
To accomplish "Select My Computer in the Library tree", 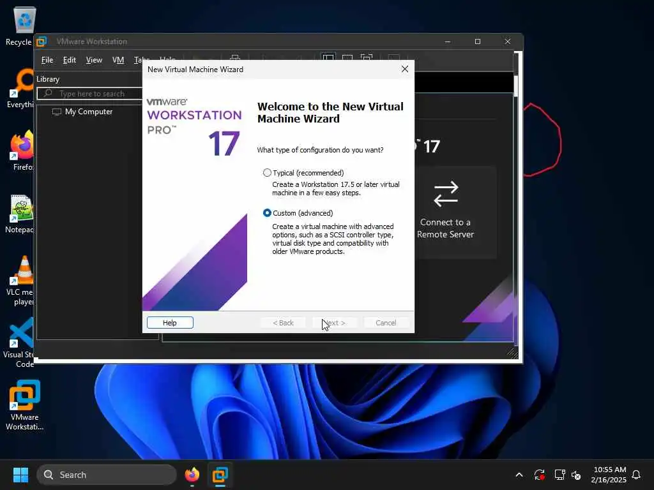I will pos(88,112).
